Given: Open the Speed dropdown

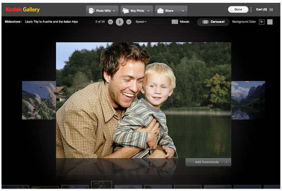Looking at the screenshot, I should (x=141, y=22).
